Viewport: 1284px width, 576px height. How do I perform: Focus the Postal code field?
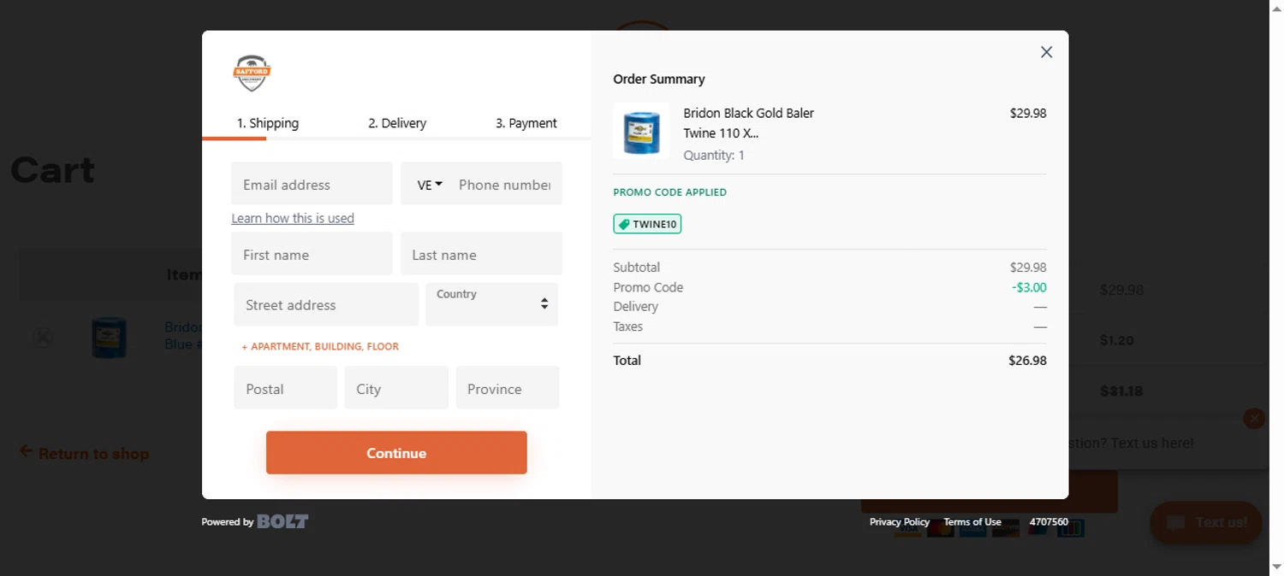point(285,388)
